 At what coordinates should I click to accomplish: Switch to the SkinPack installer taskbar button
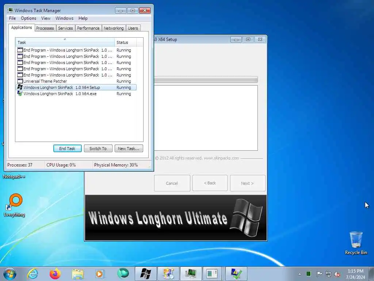point(168,274)
